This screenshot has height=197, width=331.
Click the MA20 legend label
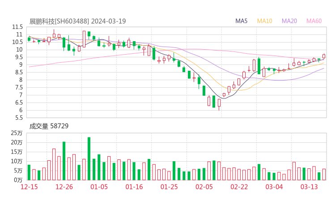coord(289,21)
